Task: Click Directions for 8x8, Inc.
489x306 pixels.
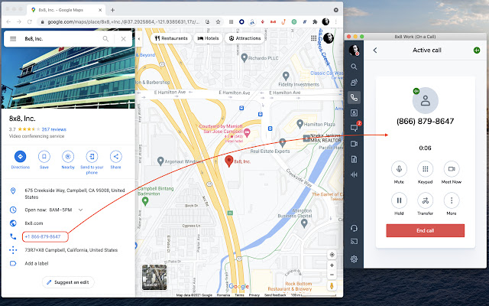Action: (21, 156)
